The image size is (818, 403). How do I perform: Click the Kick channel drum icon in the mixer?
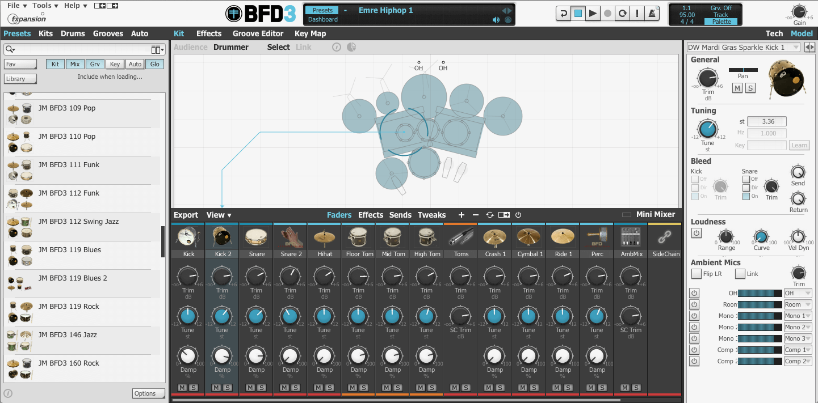pyautogui.click(x=187, y=236)
